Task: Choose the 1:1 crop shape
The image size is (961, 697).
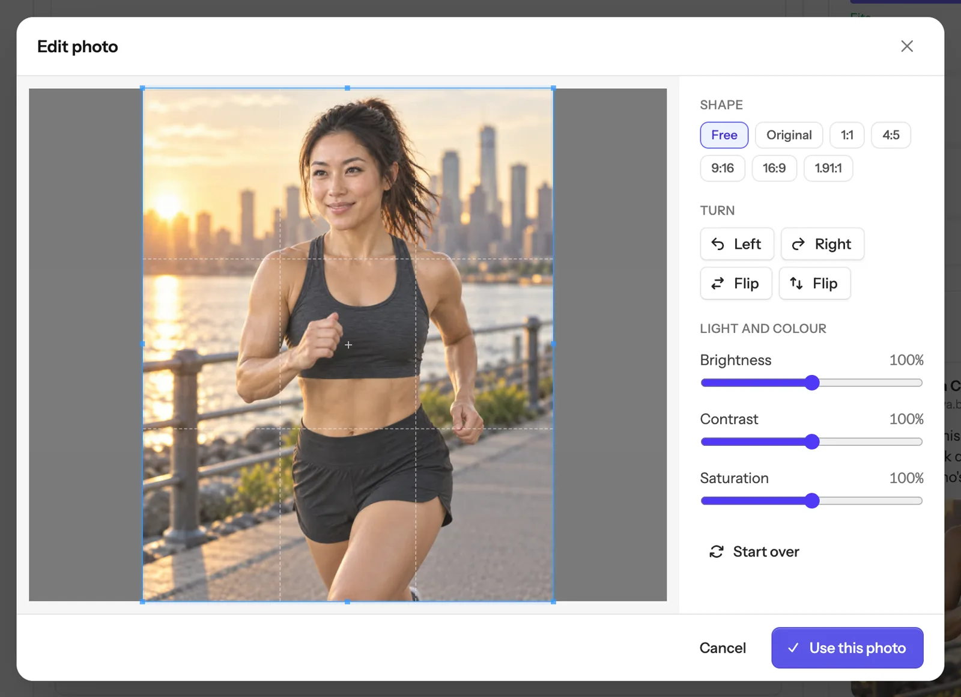Action: (847, 135)
